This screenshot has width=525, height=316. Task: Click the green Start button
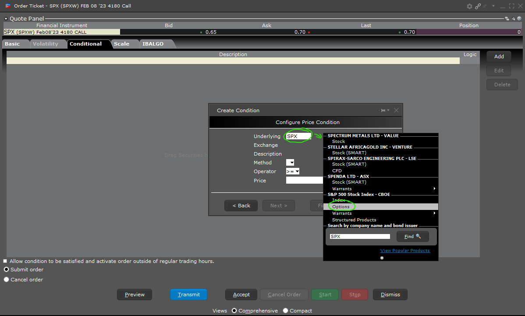point(325,295)
